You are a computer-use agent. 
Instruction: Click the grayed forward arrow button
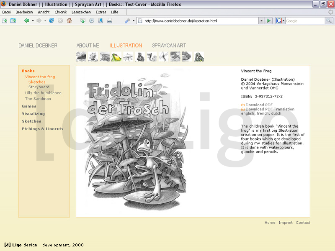pos(39,20)
